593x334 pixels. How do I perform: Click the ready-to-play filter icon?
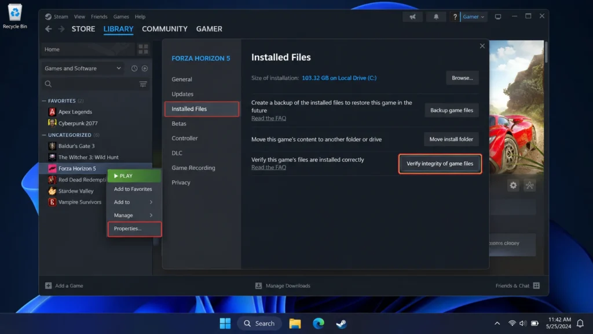point(145,68)
